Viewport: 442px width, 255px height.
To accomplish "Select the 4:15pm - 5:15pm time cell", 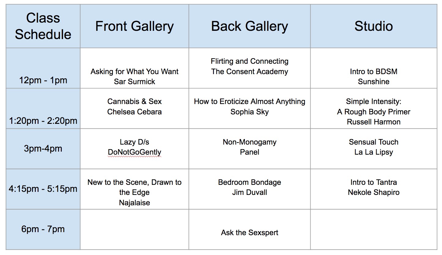I will [43, 189].
